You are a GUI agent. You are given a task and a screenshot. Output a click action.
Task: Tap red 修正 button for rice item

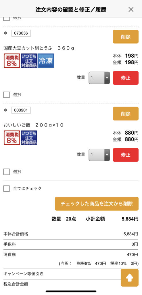coord(126,155)
